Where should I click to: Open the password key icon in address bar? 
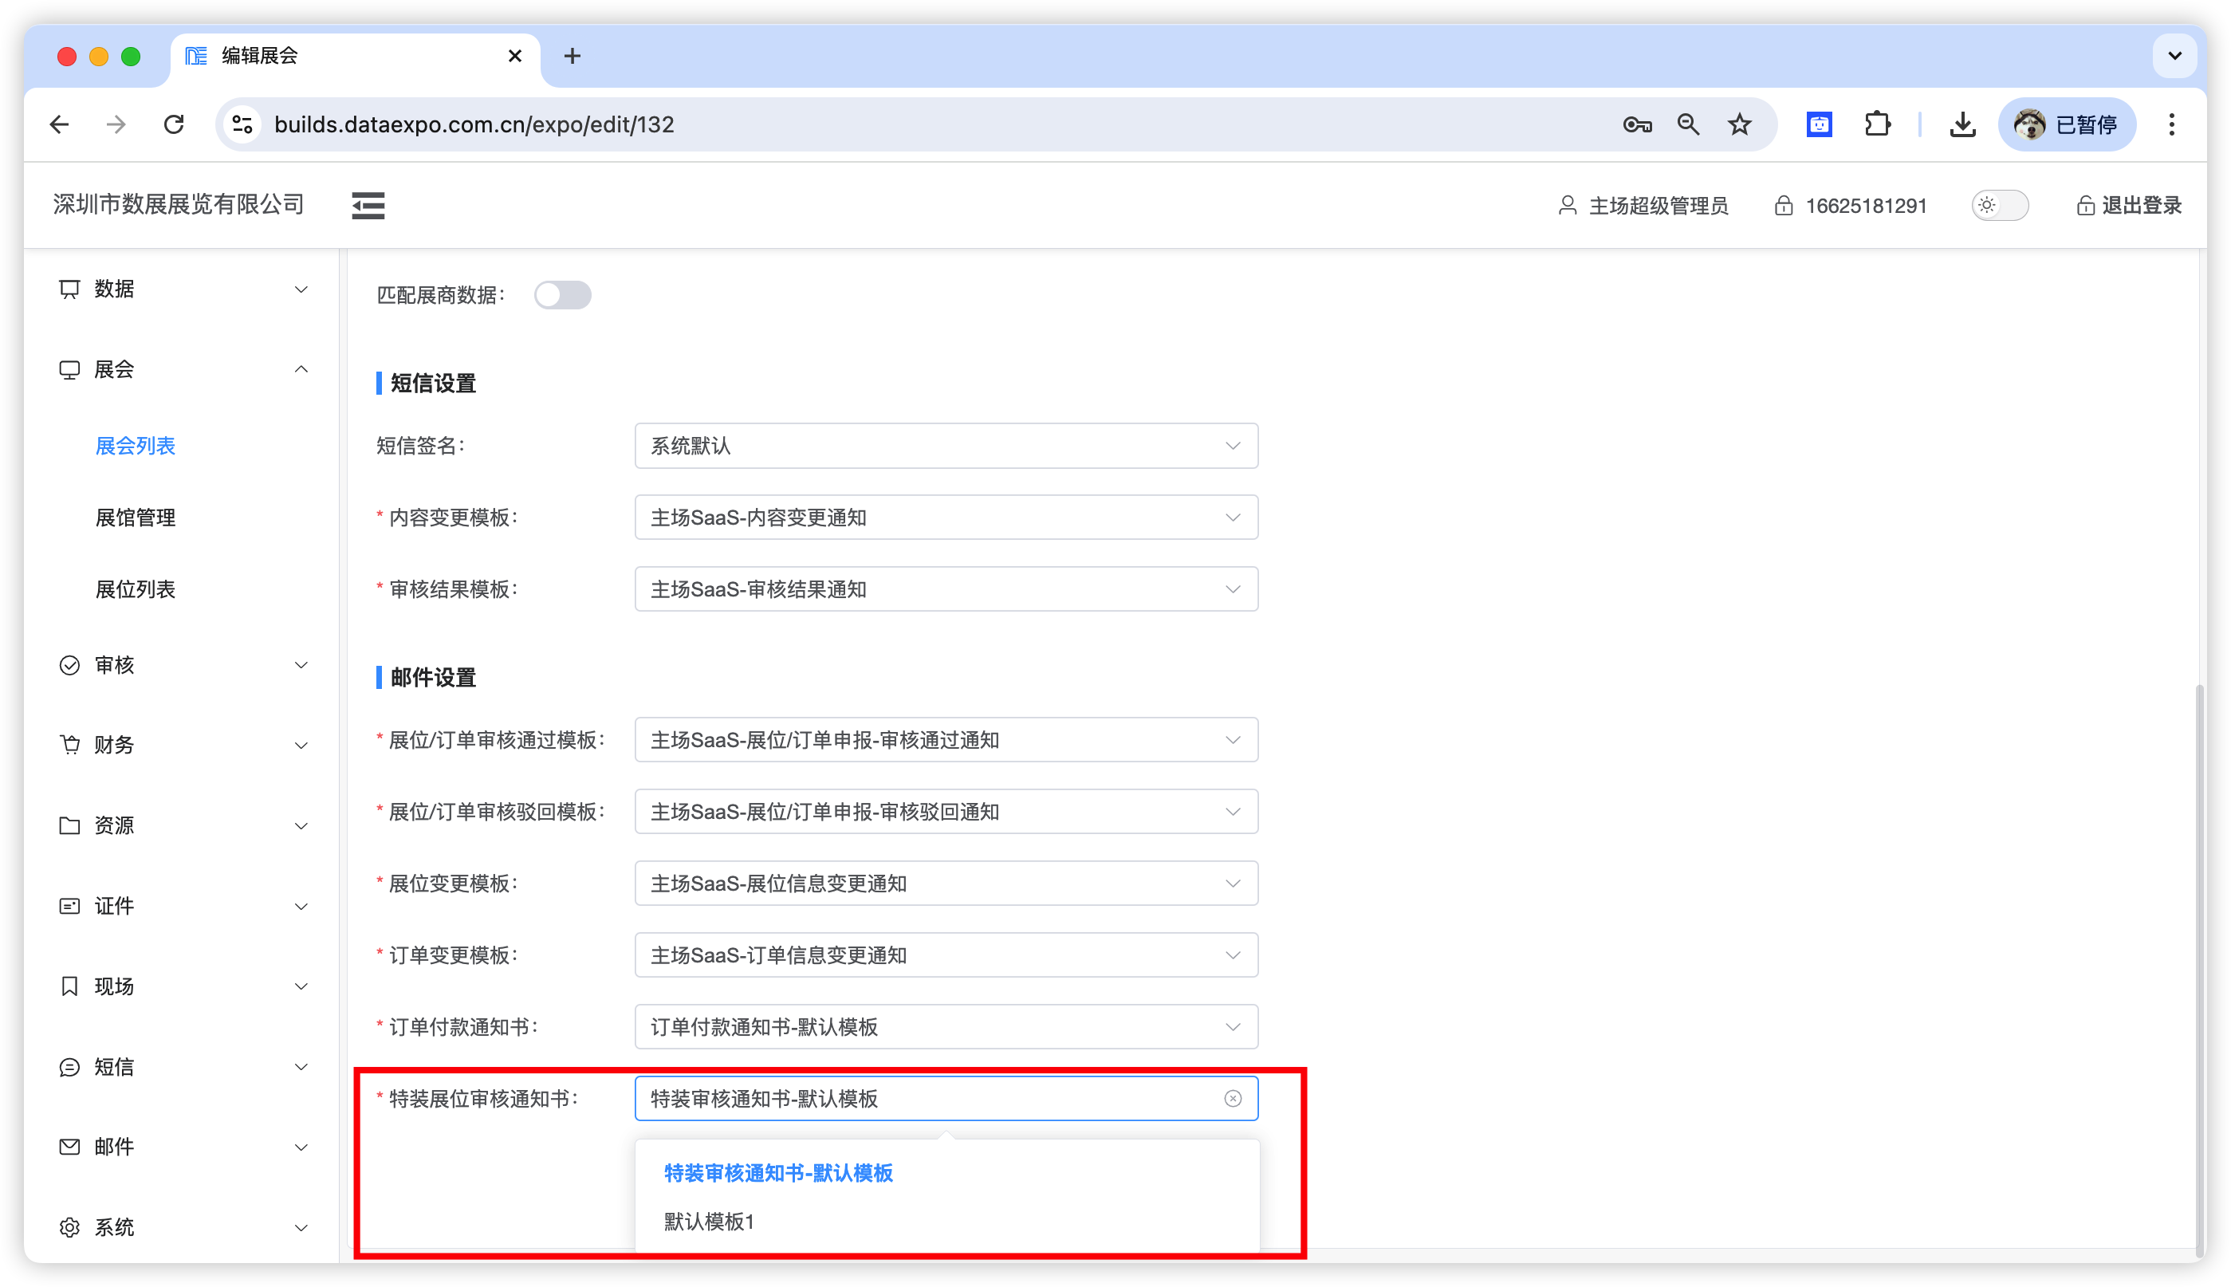pyautogui.click(x=1637, y=124)
